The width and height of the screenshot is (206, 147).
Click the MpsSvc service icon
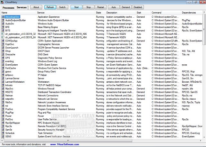point(3,88)
